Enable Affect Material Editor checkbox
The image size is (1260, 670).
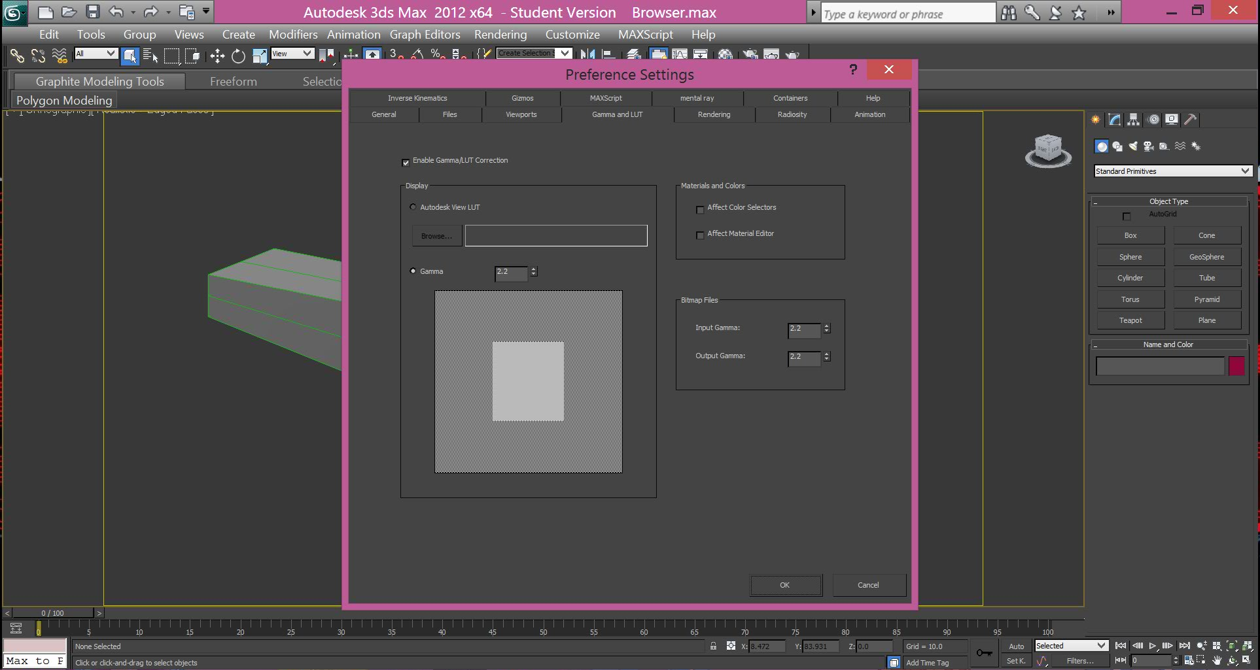[x=700, y=235]
